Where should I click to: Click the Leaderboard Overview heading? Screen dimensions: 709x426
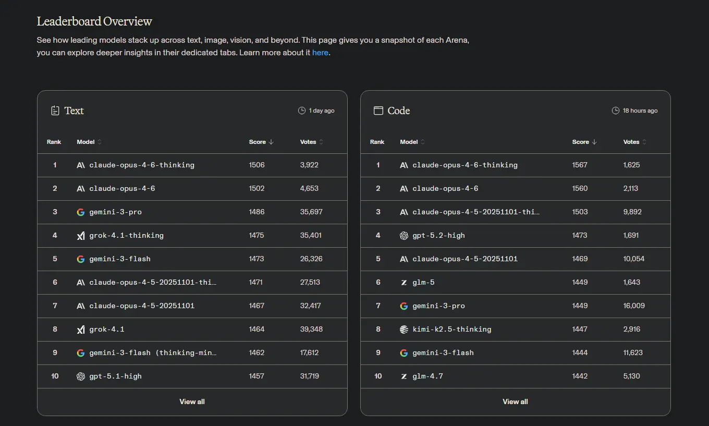point(94,21)
